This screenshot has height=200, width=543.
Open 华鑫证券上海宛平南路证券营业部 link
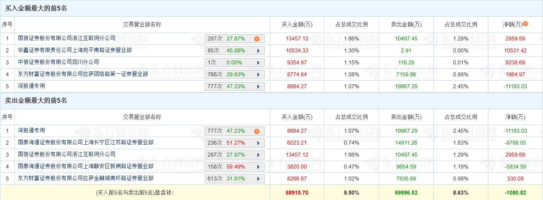pos(75,50)
